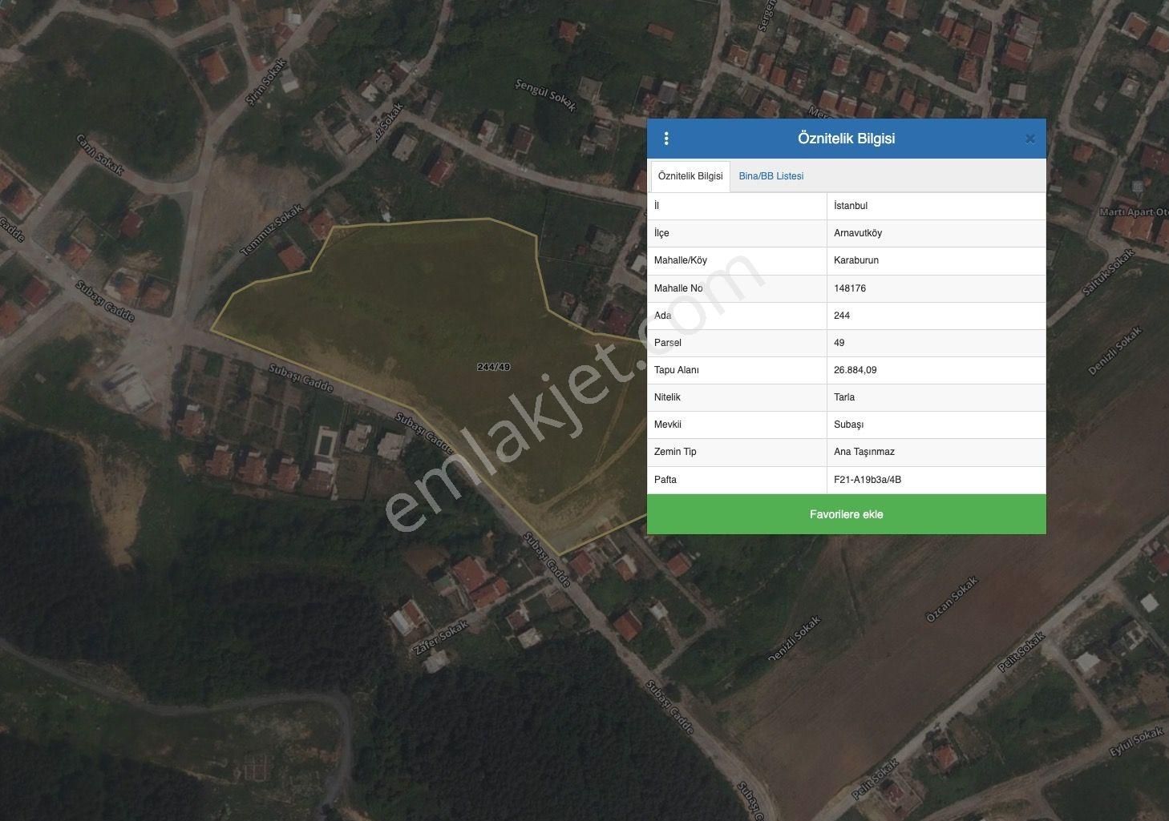Close the Öznitelik Bilgisi popup
This screenshot has height=821, width=1169.
[x=1029, y=138]
